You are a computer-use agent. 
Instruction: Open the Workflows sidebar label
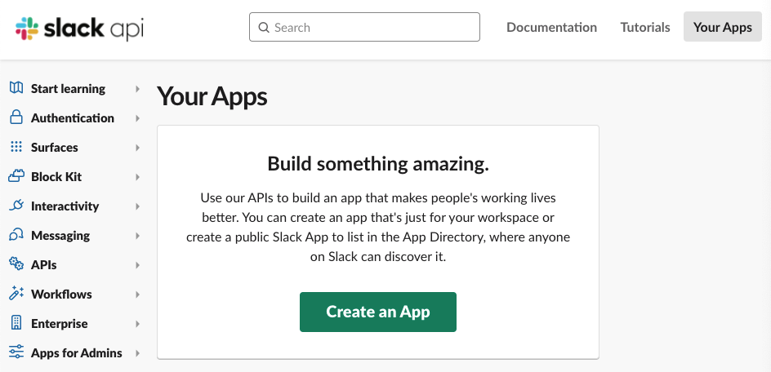(x=61, y=294)
